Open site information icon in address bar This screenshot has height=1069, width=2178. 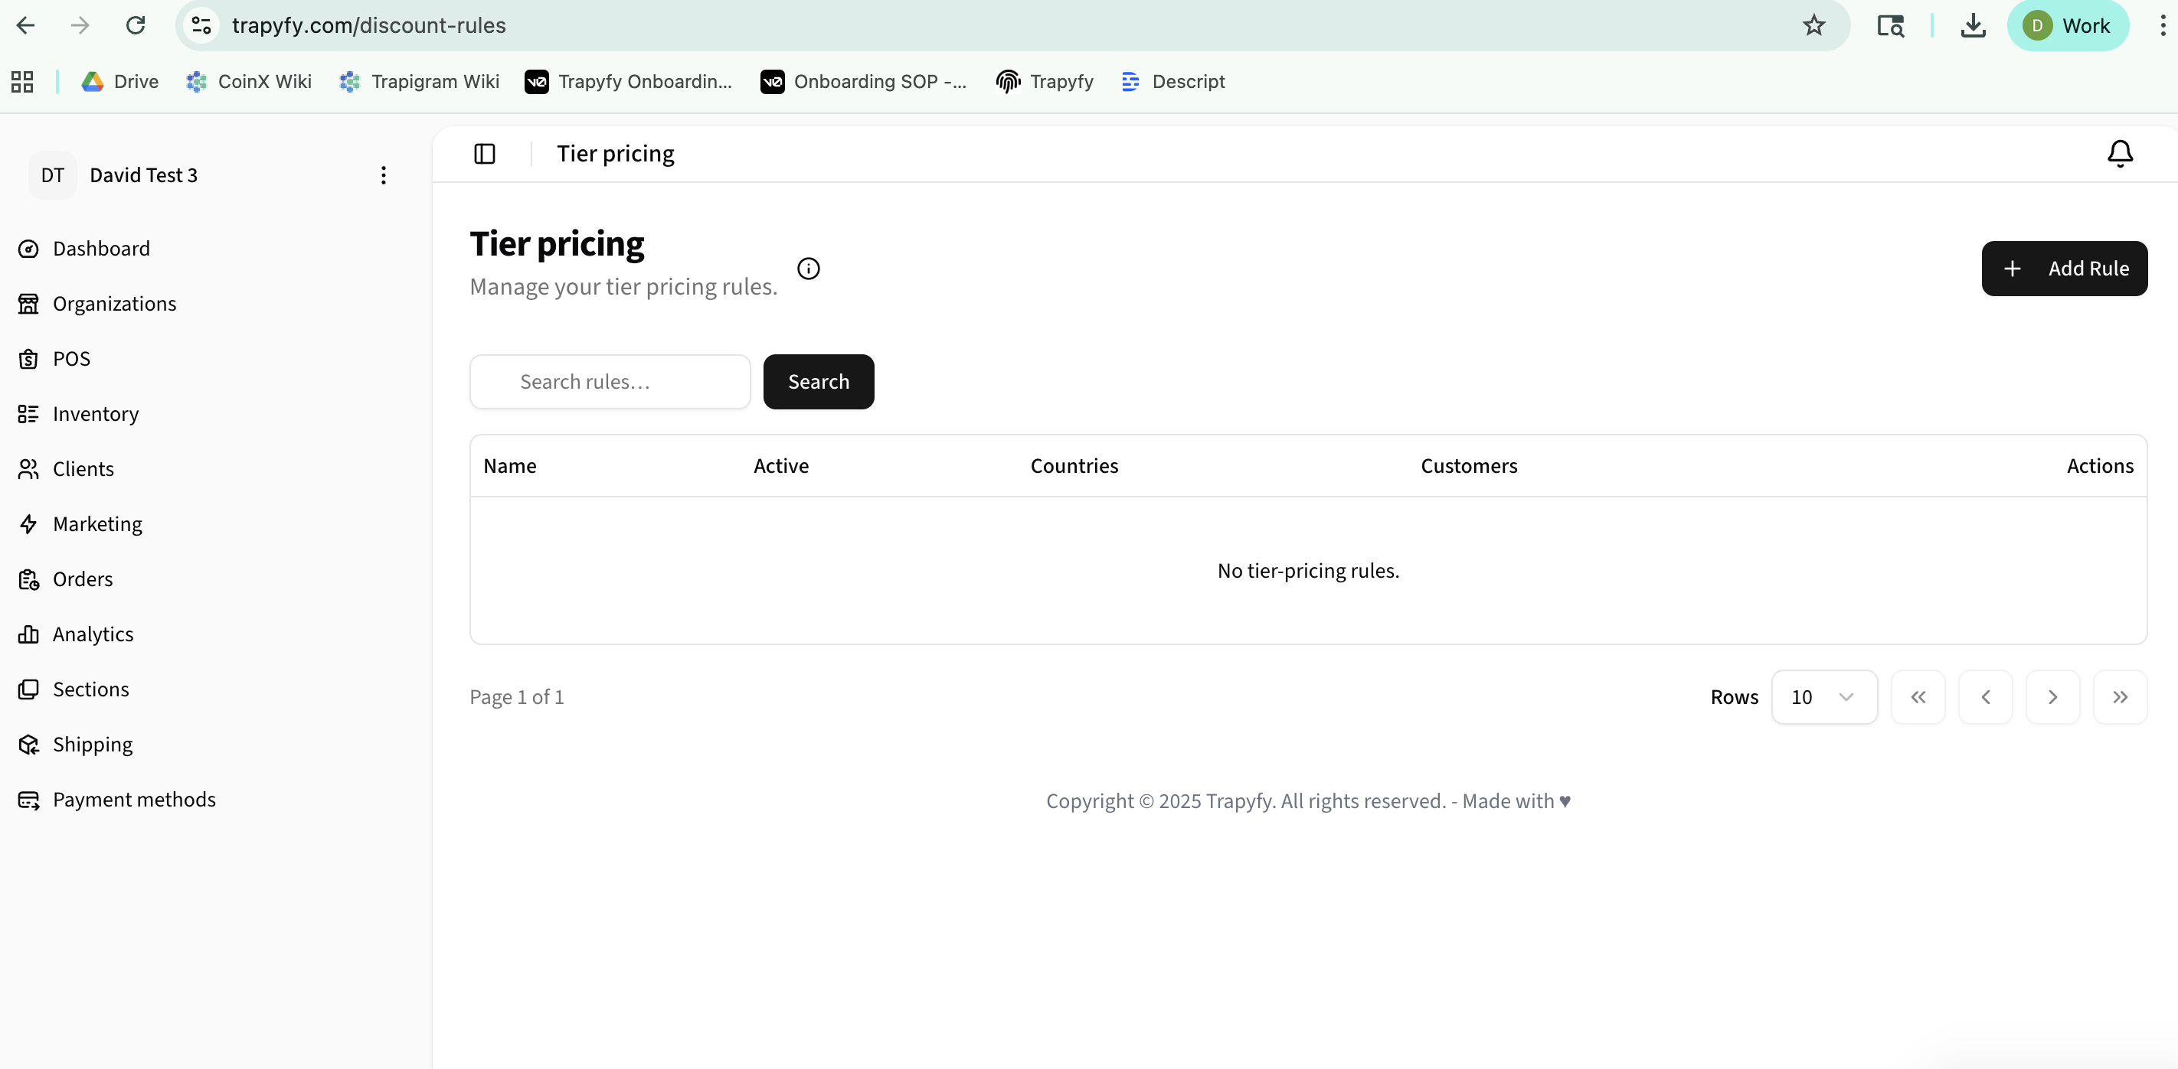[201, 25]
